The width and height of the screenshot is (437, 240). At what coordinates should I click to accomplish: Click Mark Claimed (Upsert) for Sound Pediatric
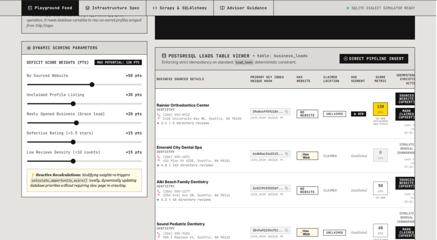point(405,232)
